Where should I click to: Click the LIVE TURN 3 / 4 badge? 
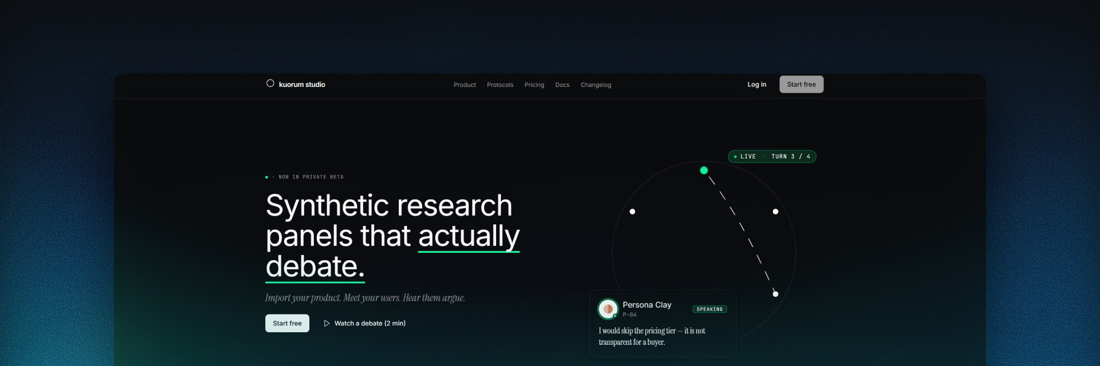[772, 156]
